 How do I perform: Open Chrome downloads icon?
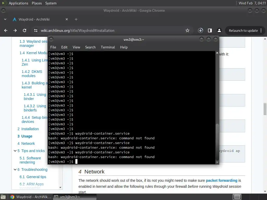201,30
